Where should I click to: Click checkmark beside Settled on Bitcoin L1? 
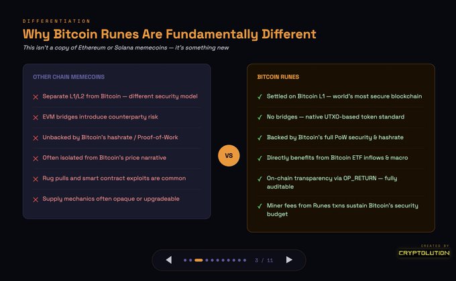pyautogui.click(x=260, y=96)
